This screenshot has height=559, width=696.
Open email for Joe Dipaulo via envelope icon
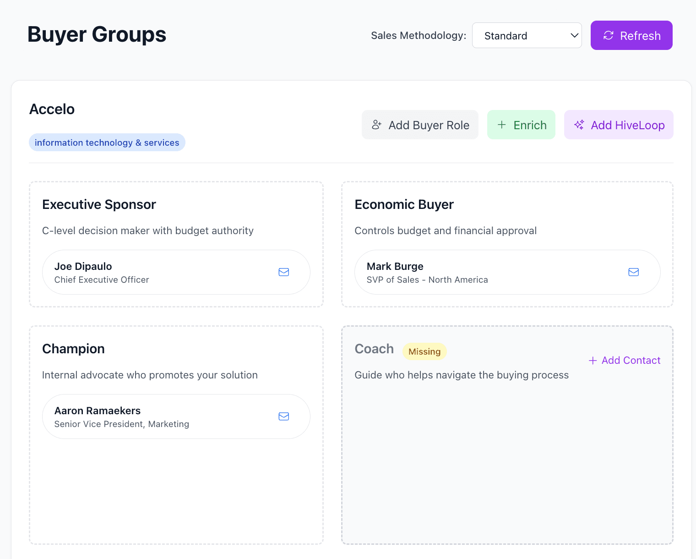tap(283, 272)
